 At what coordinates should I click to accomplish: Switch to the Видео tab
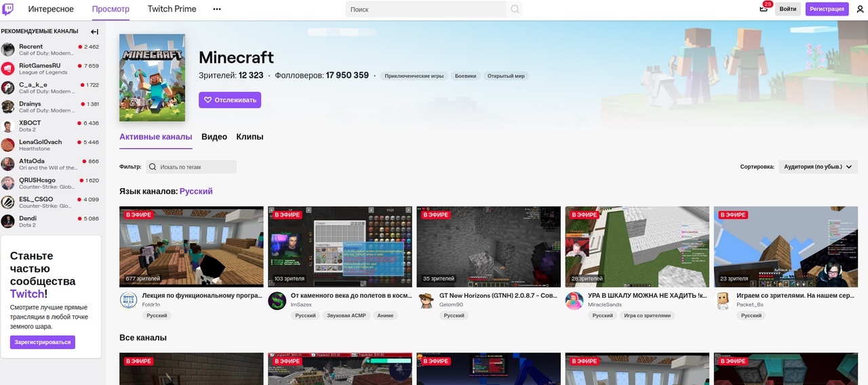click(214, 137)
